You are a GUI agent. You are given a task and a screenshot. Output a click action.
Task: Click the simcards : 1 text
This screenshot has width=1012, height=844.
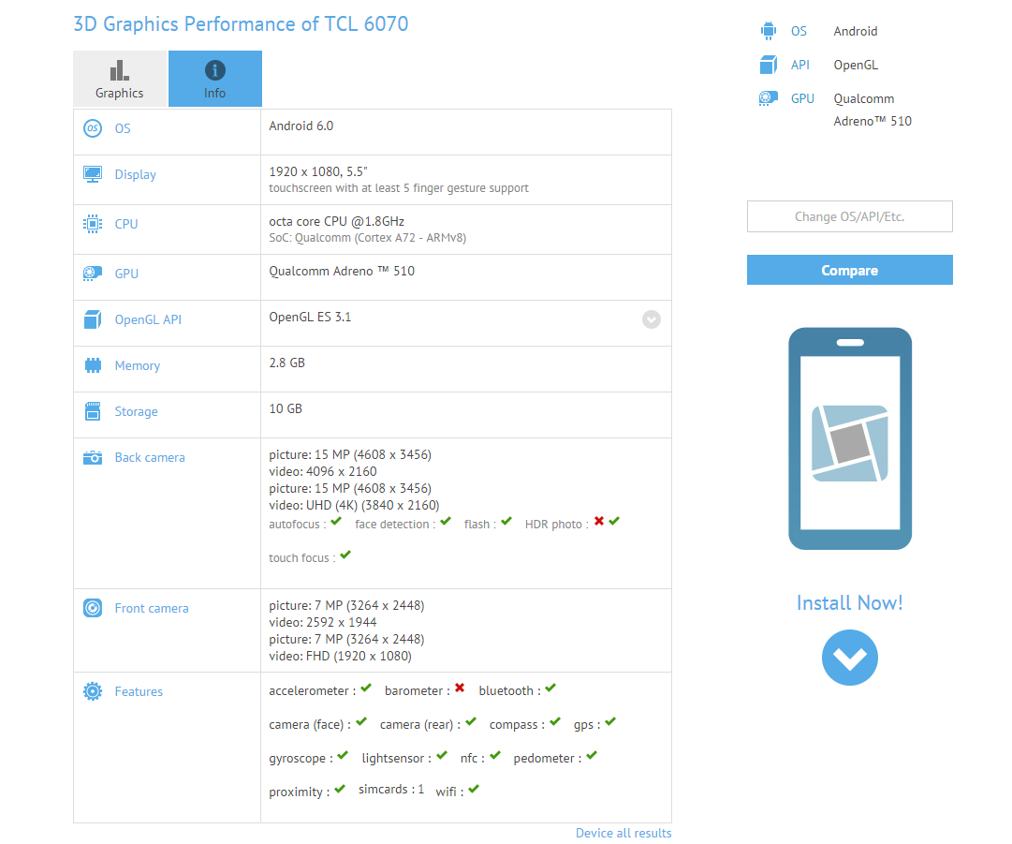[x=391, y=789]
